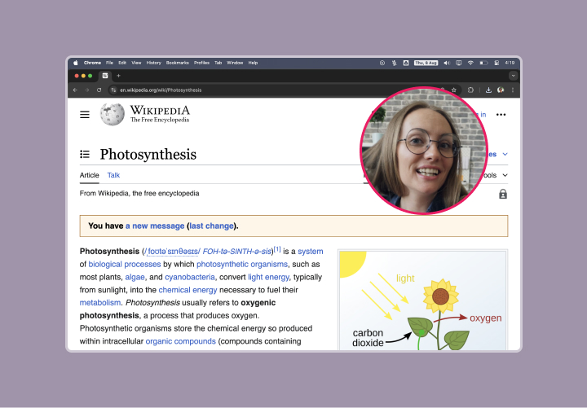Switch to the Talk tab

coord(113,175)
